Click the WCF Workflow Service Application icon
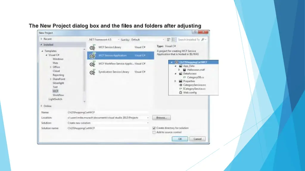This screenshot has height=171, width=305. point(92,64)
